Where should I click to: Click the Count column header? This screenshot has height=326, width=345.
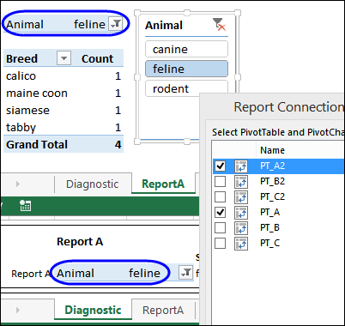coord(97,58)
